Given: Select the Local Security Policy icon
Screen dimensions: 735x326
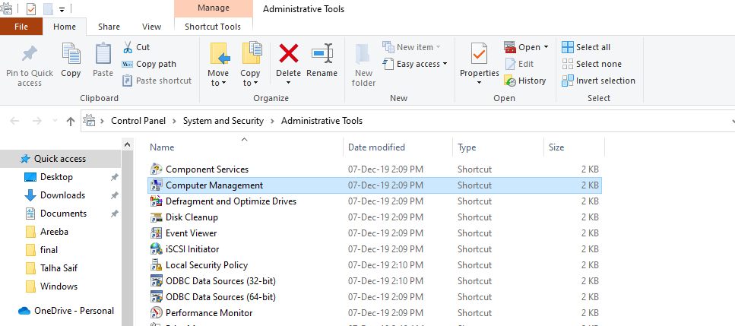Looking at the screenshot, I should tap(156, 264).
